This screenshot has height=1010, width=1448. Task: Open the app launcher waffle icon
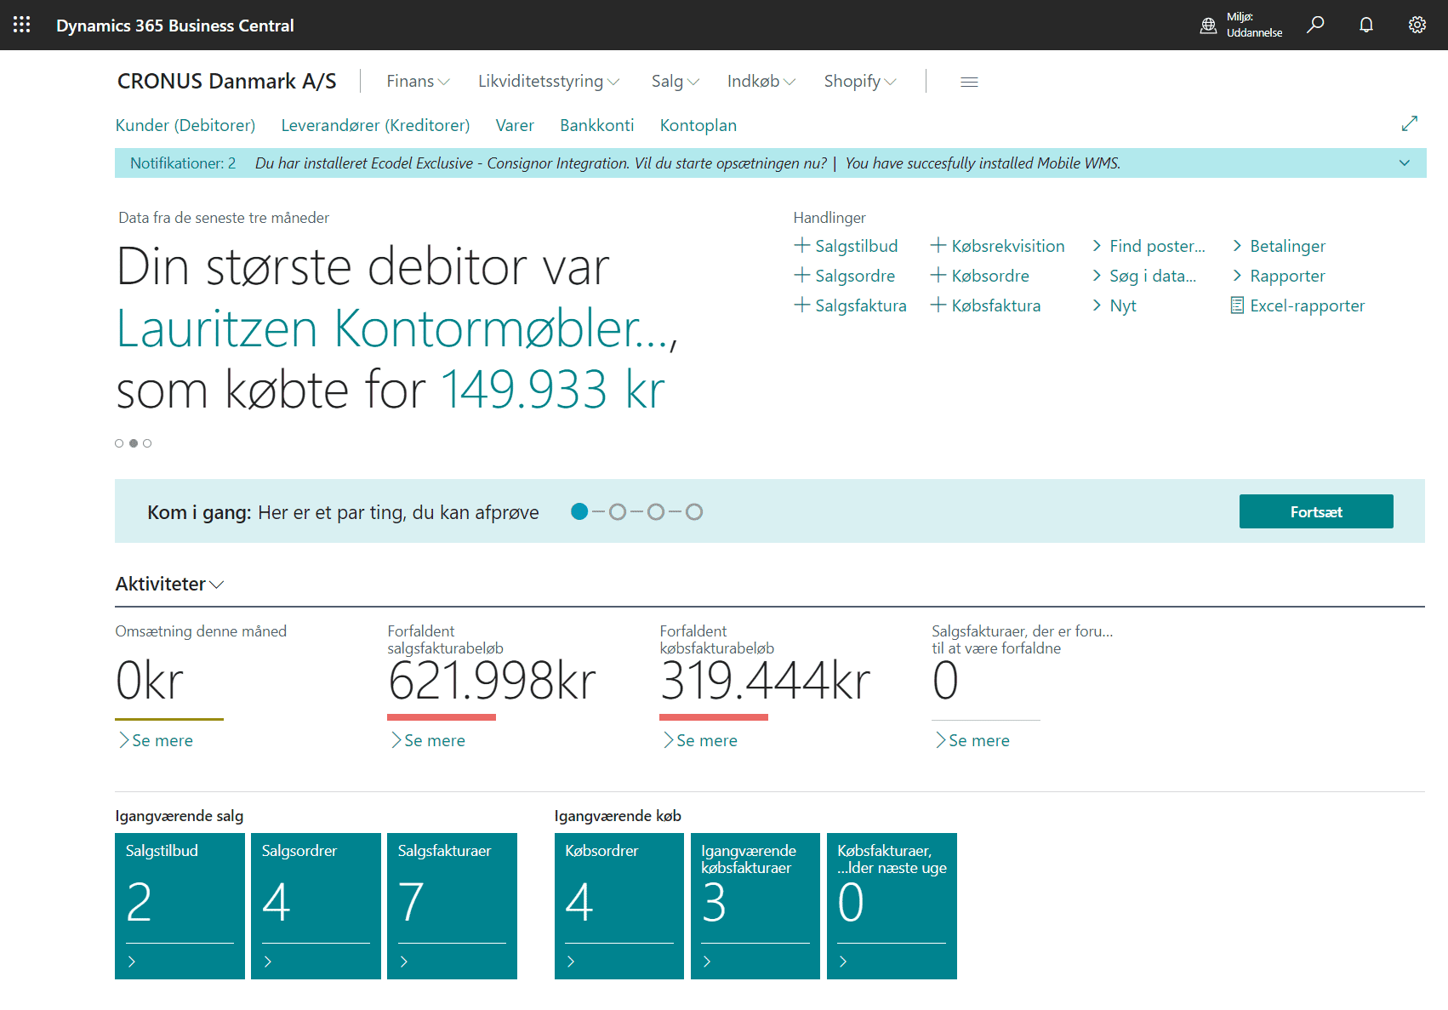click(x=22, y=25)
